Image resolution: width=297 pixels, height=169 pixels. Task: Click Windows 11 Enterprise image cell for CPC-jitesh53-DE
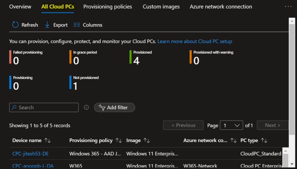coord(152,154)
